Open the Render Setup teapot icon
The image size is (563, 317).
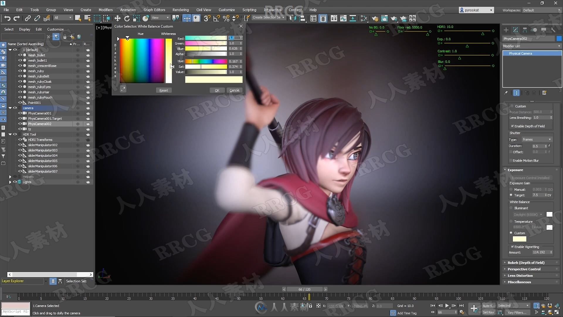tap(375, 18)
